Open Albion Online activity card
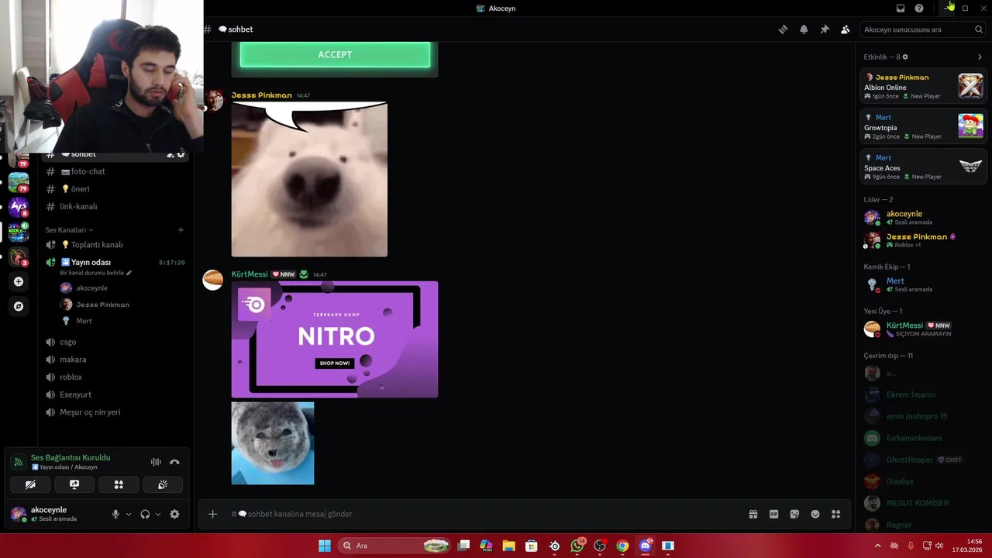Image resolution: width=992 pixels, height=558 pixels. pos(924,86)
